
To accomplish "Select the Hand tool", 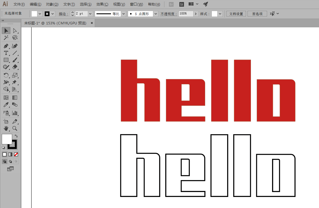I will [6, 128].
